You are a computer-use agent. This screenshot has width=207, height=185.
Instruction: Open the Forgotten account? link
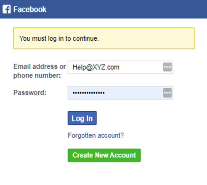tap(96, 135)
